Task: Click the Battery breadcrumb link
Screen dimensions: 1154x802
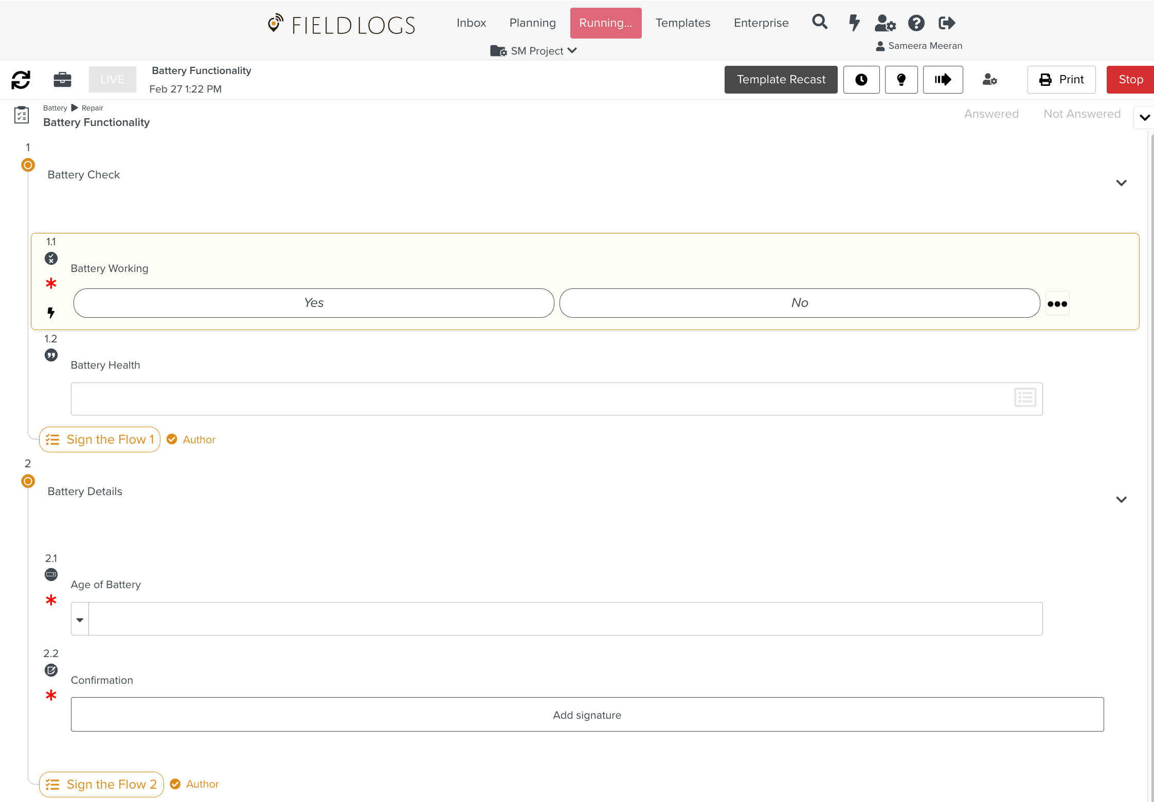Action: 55,108
